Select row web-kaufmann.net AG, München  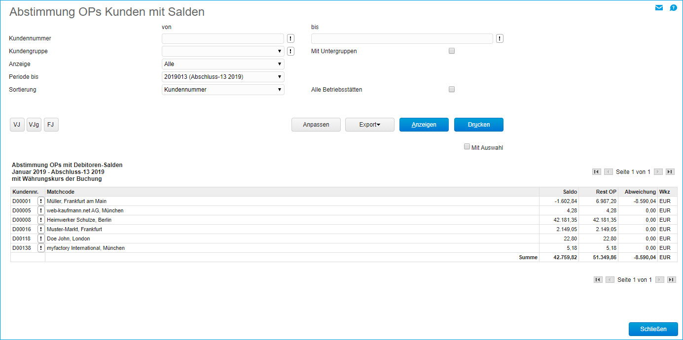coord(344,210)
